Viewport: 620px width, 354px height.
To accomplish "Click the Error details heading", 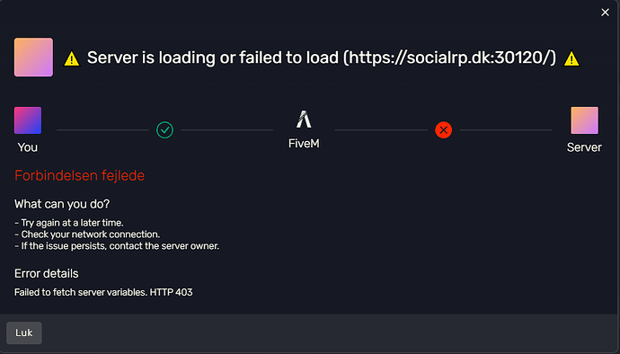I will 46,273.
